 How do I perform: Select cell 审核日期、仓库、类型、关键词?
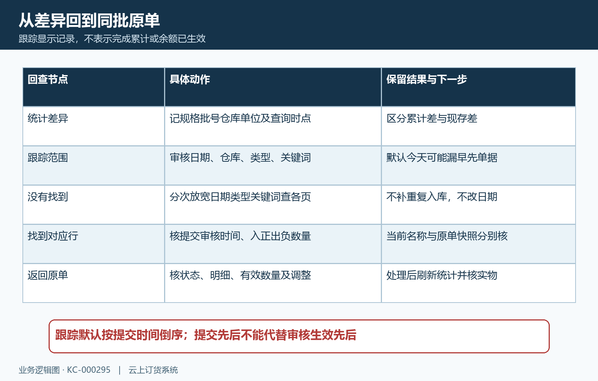273,165
